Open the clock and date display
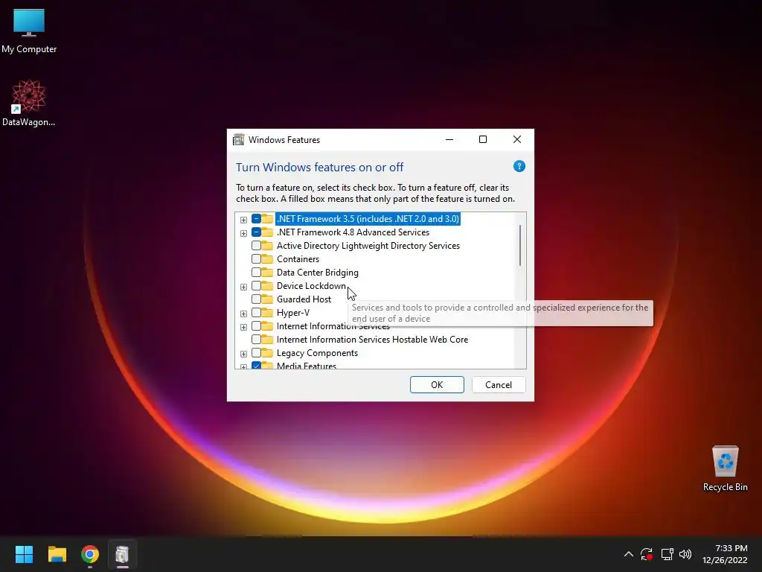This screenshot has height=572, width=762. pos(725,554)
